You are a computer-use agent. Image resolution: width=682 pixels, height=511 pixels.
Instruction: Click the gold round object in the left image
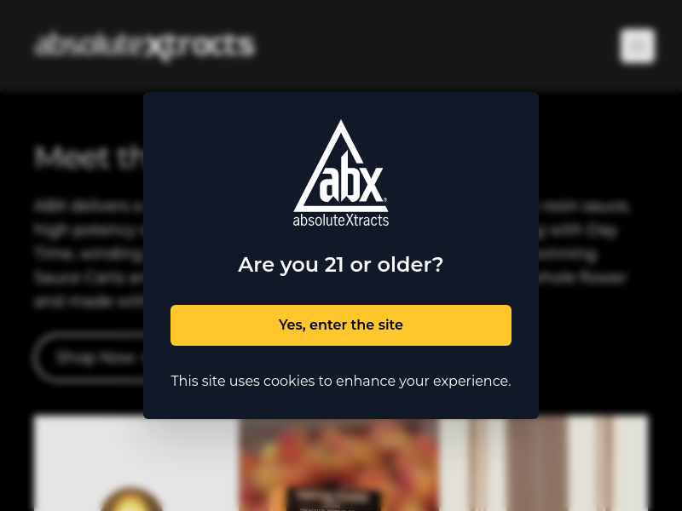pyautogui.click(x=131, y=500)
